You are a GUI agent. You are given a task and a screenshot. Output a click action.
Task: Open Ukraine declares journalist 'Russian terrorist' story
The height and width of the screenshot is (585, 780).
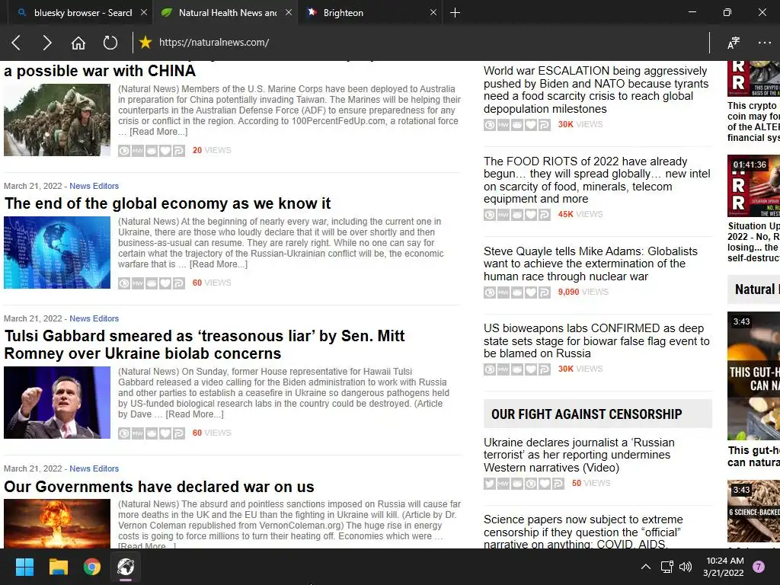(579, 456)
